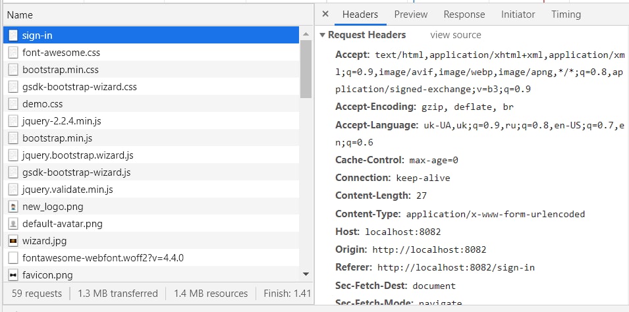Switch to the Preview tab
This screenshot has width=629, height=312.
coord(411,14)
